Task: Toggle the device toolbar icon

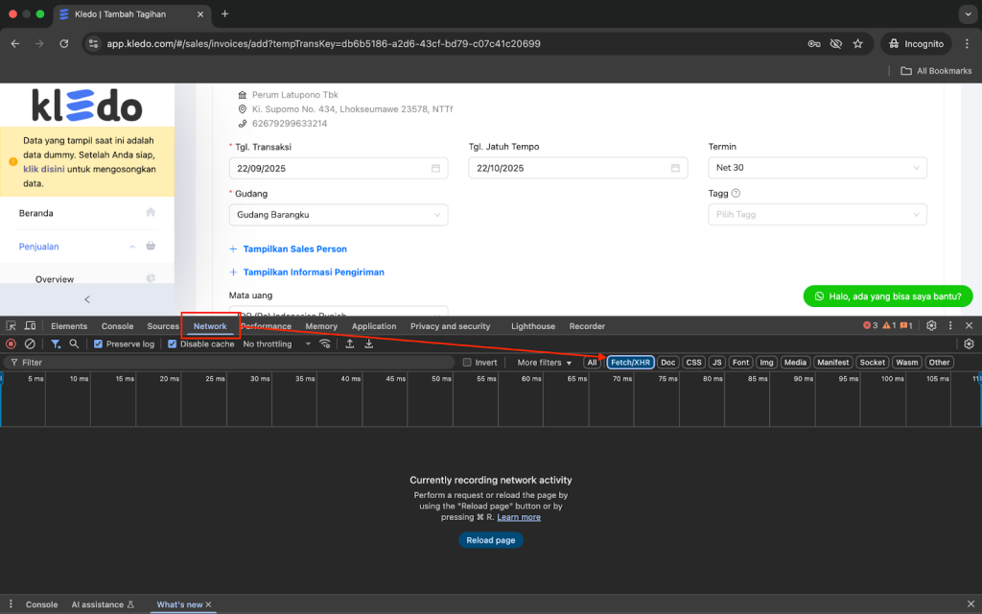Action: pyautogui.click(x=31, y=326)
